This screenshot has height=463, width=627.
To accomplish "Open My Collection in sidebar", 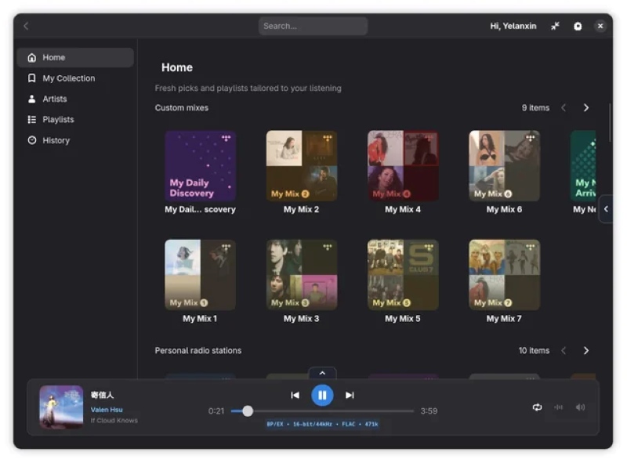I will coord(68,78).
